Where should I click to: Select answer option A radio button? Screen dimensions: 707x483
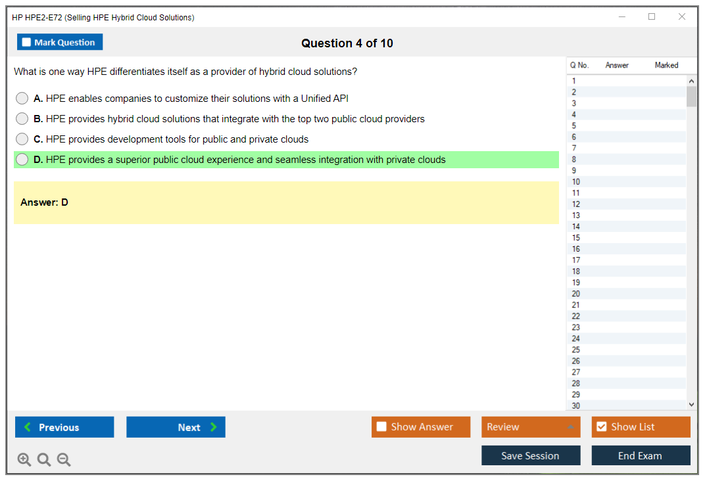(x=22, y=99)
